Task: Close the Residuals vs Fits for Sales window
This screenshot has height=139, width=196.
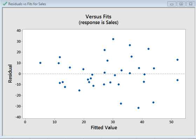Action: (x=190, y=4)
